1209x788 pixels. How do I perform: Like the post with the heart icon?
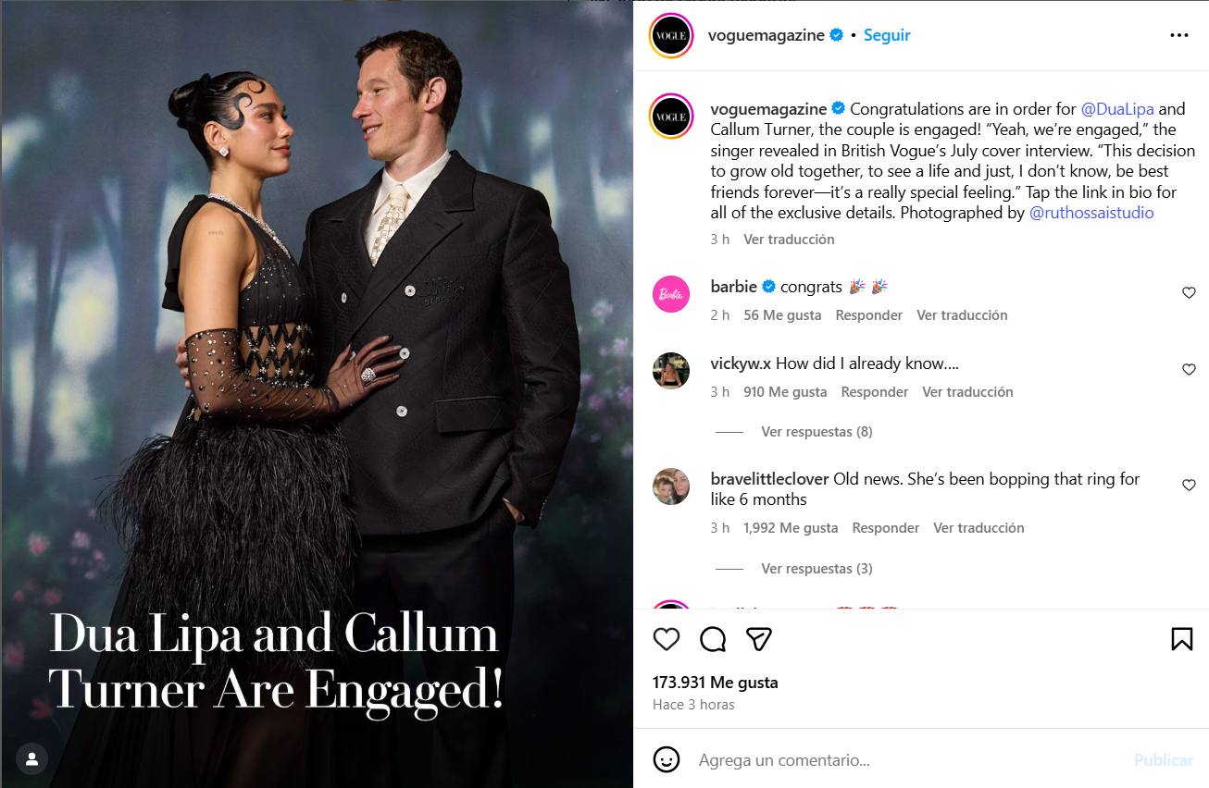coord(667,639)
